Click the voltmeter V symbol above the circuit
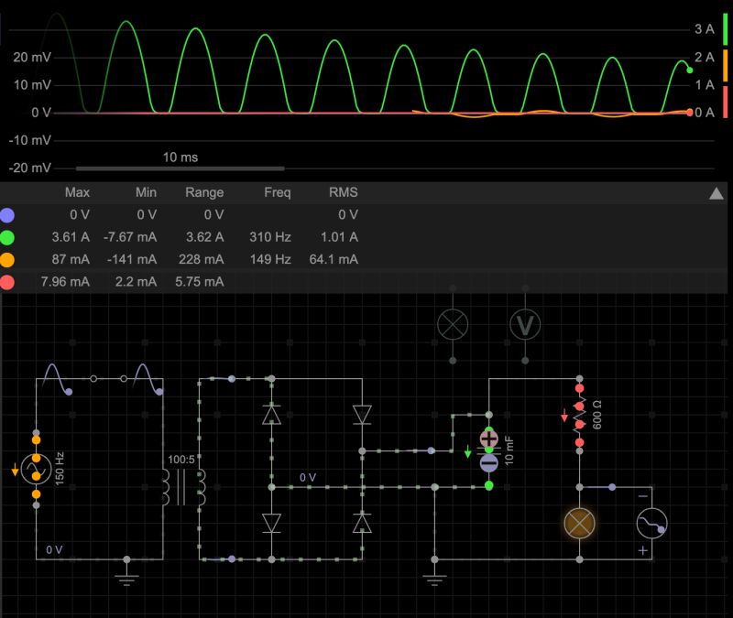Screen dimensions: 733x618 click(524, 326)
